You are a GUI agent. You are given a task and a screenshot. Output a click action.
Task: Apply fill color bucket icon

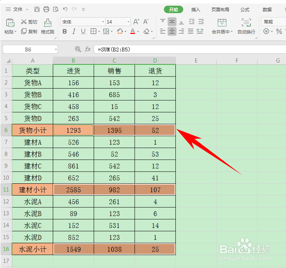tap(120, 32)
